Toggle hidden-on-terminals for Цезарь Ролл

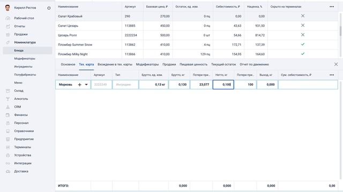click(x=303, y=35)
